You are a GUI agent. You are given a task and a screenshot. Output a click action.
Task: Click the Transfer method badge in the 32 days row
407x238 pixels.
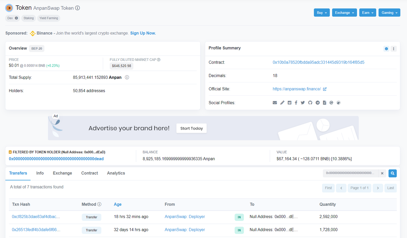click(x=92, y=230)
